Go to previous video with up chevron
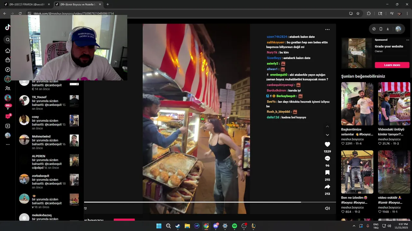 (x=327, y=126)
